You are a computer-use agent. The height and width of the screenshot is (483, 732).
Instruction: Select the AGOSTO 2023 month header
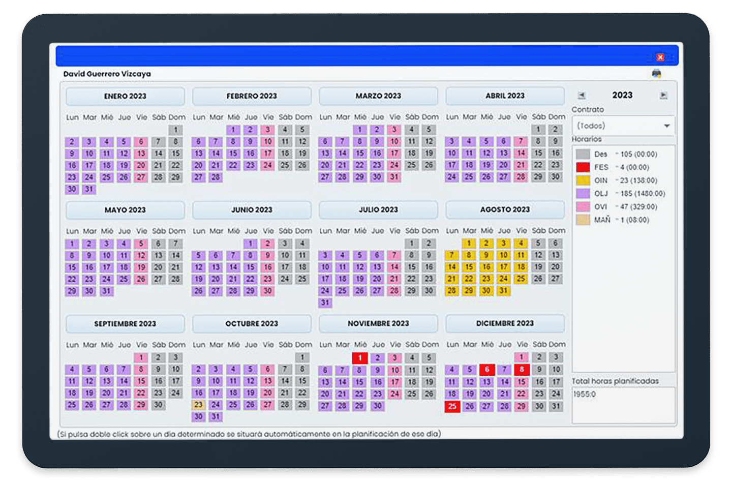tap(505, 209)
